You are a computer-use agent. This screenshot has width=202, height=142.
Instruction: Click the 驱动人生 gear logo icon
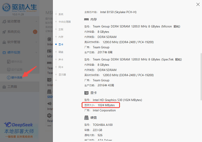click(x=6, y=7)
